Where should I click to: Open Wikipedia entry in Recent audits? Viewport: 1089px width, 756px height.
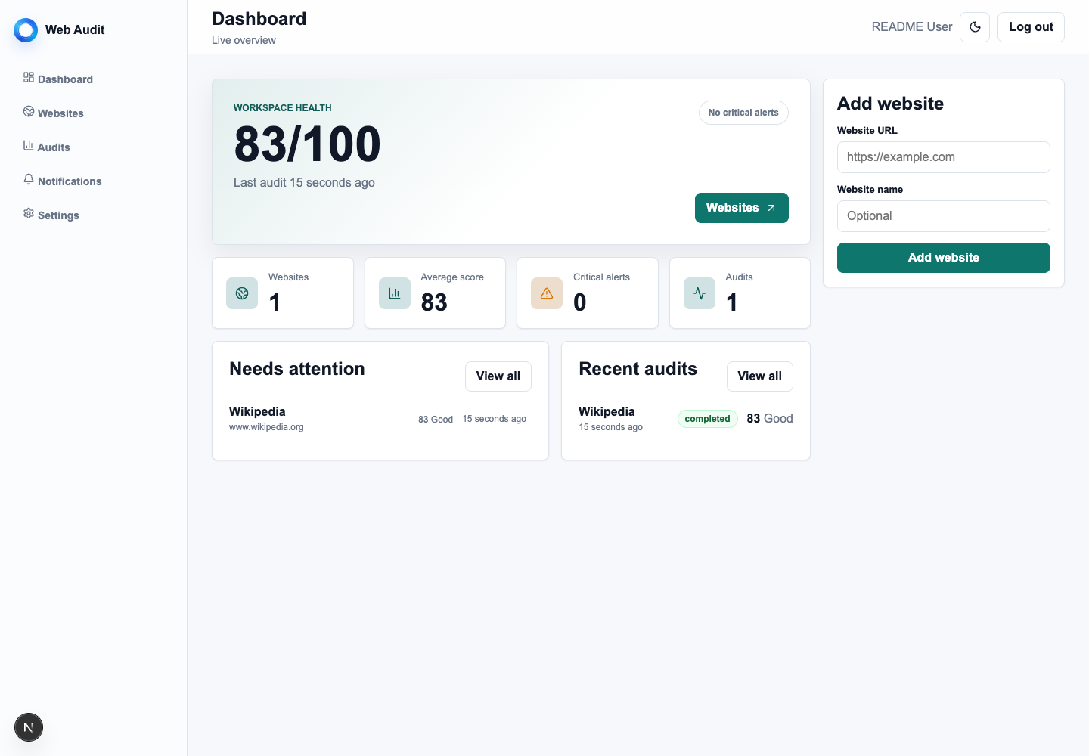click(607, 411)
